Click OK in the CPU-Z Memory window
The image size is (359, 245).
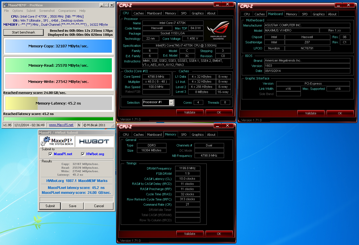(219, 234)
